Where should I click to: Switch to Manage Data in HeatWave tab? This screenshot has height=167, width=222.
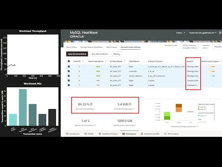click(x=92, y=47)
